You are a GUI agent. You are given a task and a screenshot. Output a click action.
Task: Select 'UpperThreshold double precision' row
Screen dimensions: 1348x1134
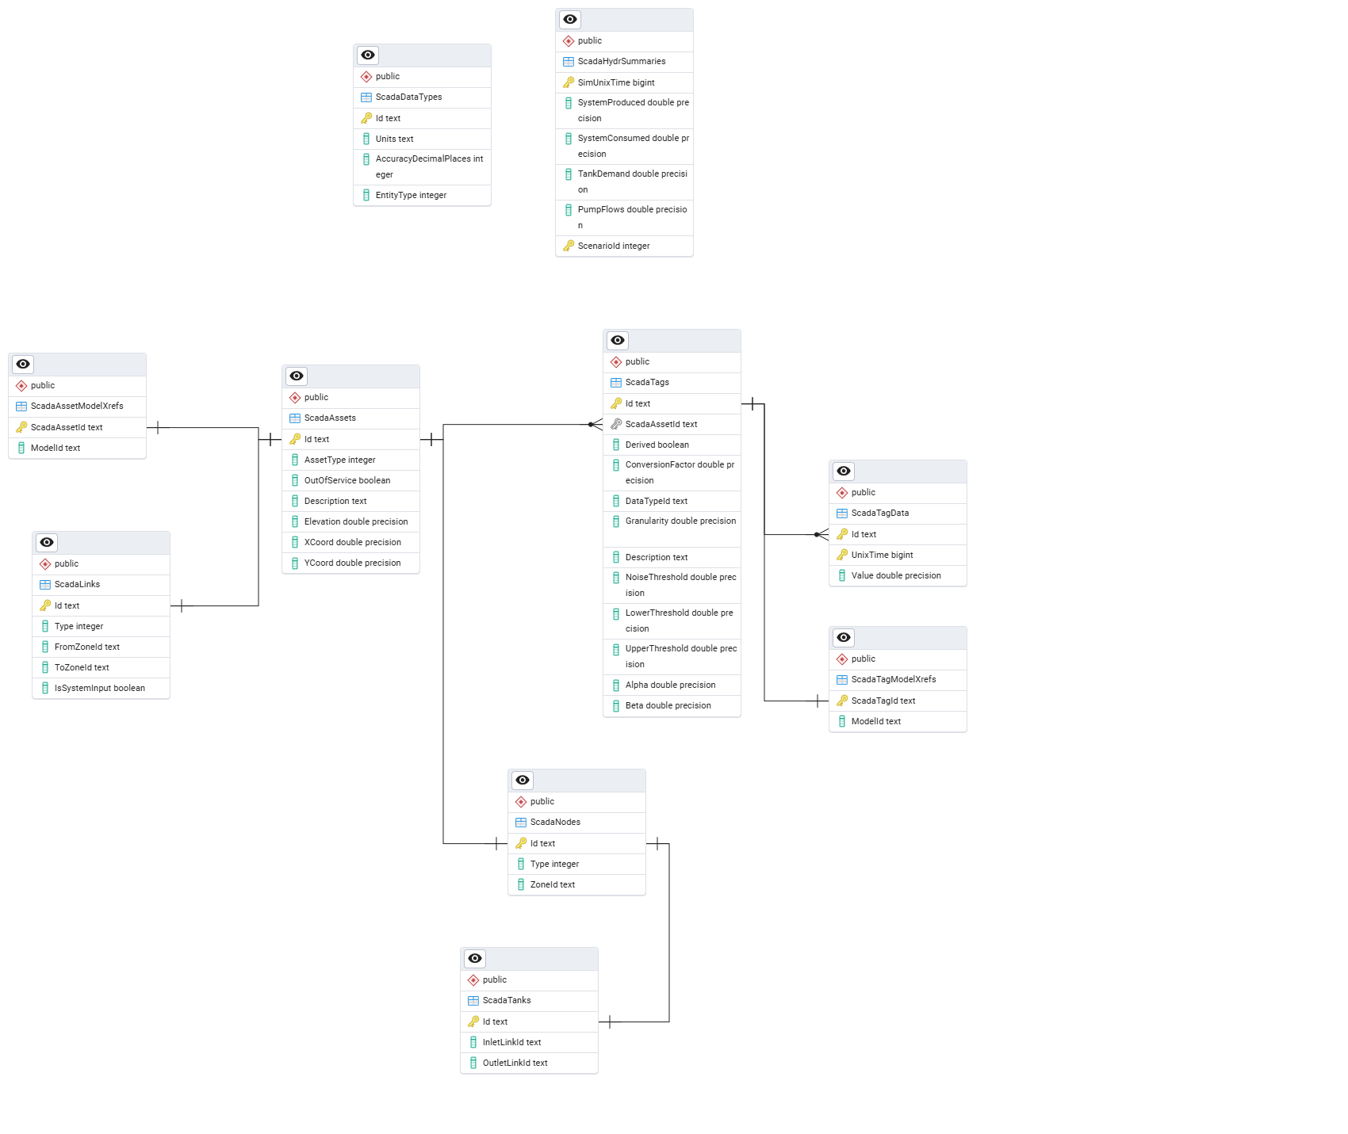point(672,657)
